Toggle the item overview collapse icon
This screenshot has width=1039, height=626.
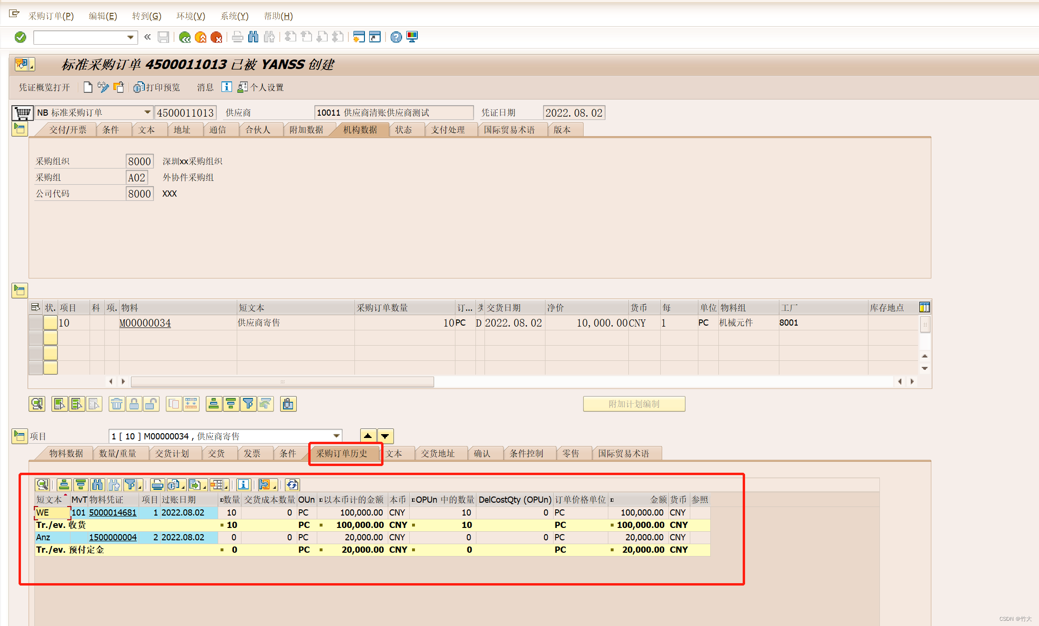click(x=20, y=290)
